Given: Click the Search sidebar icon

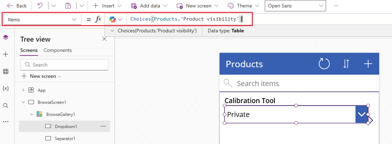Looking at the screenshot, I should tap(5, 106).
